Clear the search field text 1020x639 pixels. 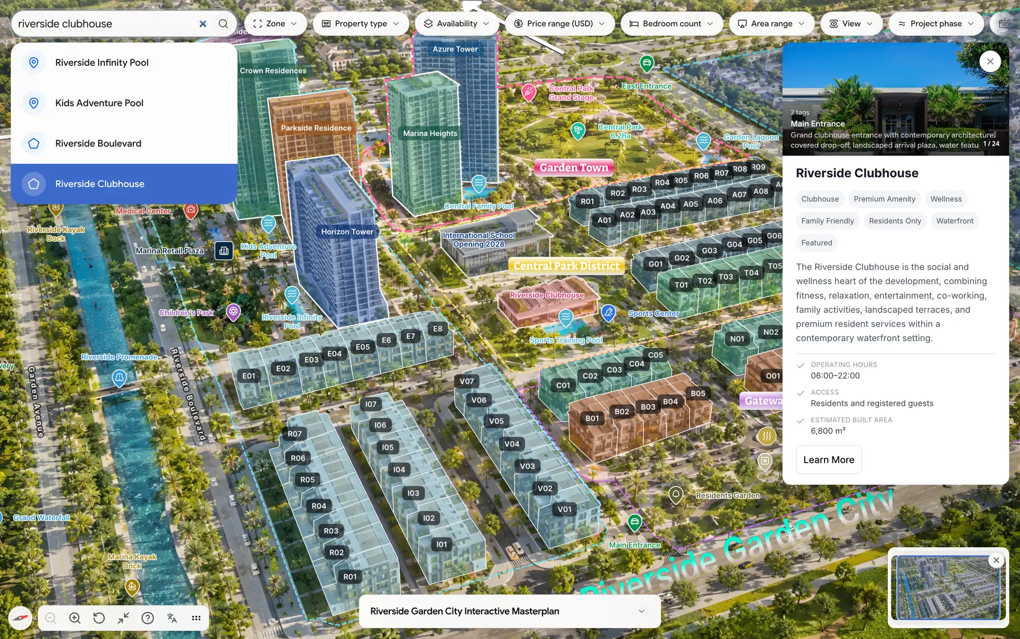pos(202,24)
